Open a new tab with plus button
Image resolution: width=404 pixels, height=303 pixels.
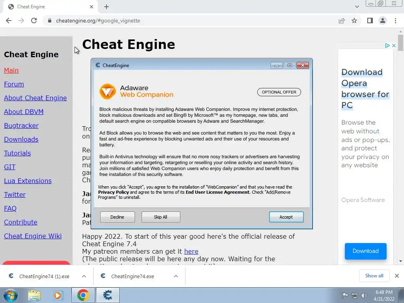[x=107, y=7]
